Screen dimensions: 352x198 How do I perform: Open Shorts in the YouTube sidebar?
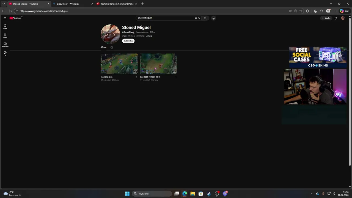tap(5, 35)
